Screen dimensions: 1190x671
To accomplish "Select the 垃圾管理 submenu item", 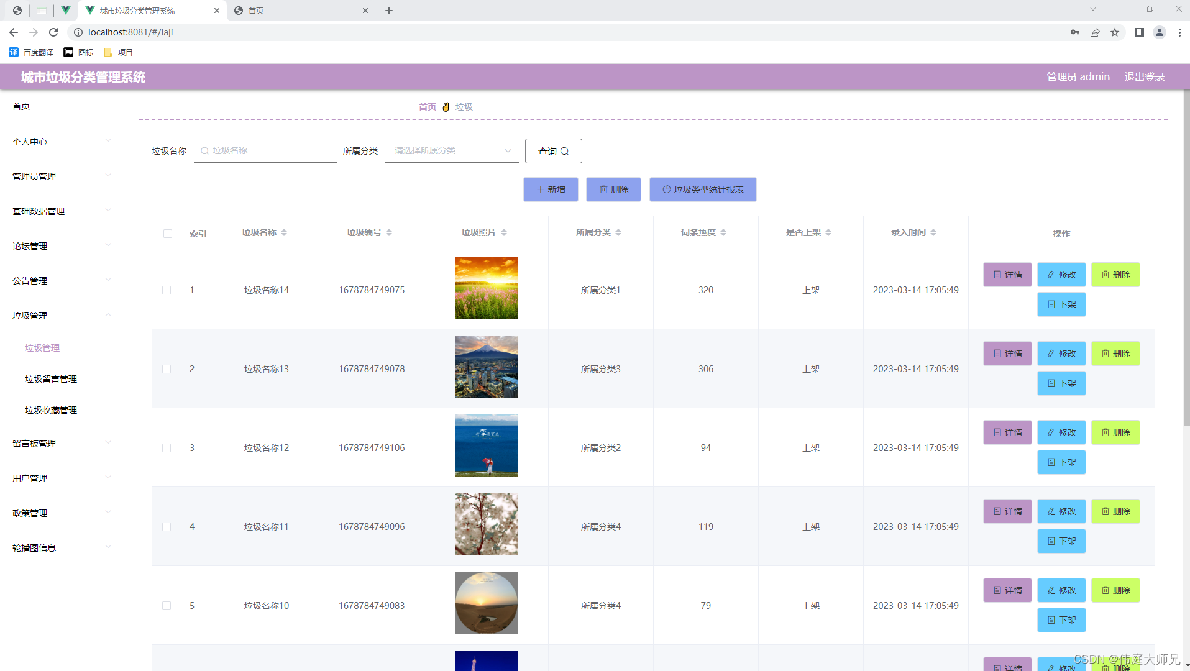I will [x=42, y=348].
